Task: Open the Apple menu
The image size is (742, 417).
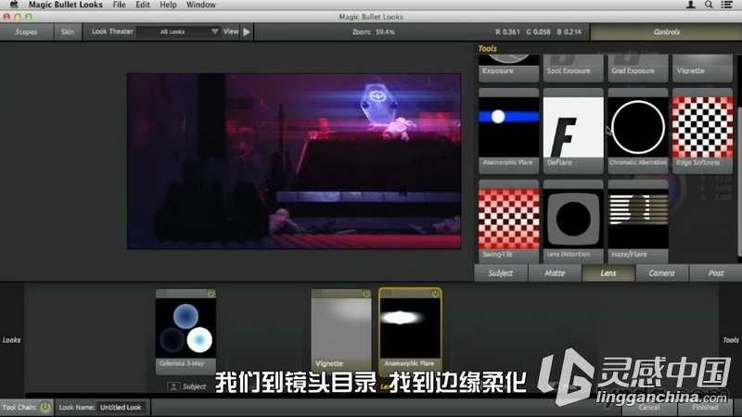Action: pyautogui.click(x=14, y=5)
